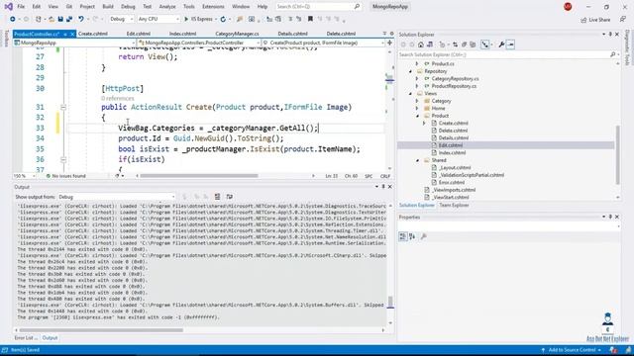
Task: Switch to Team Explorer tab
Action: 454,205
